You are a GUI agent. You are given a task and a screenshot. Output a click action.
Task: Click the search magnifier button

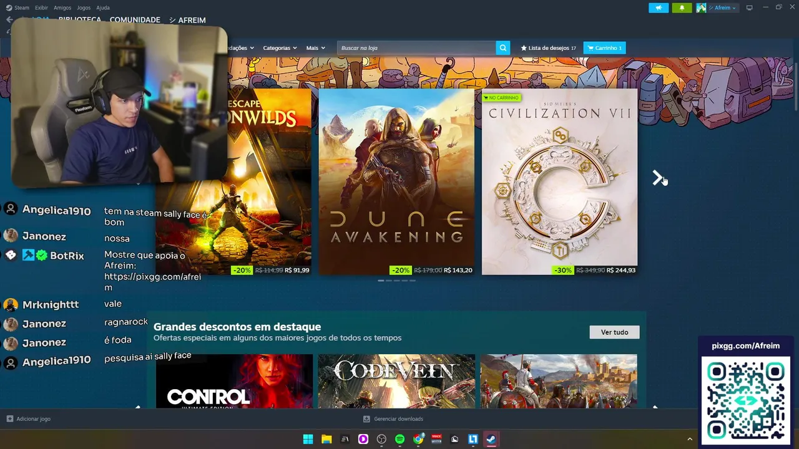pyautogui.click(x=503, y=48)
